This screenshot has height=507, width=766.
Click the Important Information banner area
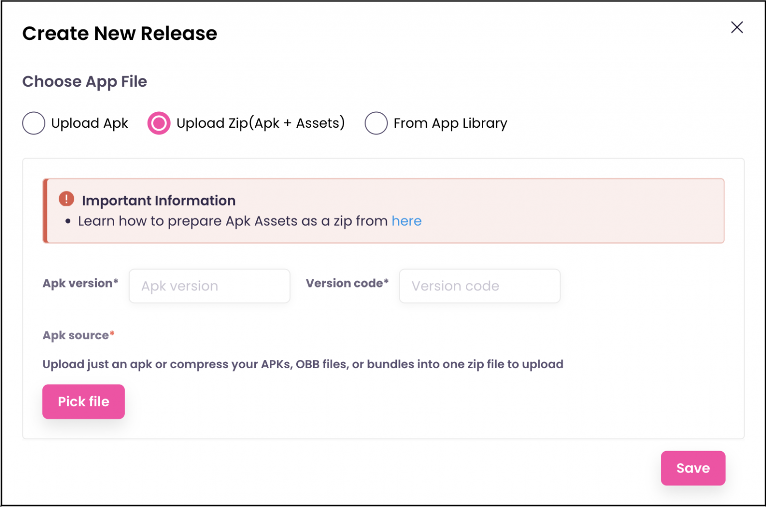pyautogui.click(x=384, y=211)
